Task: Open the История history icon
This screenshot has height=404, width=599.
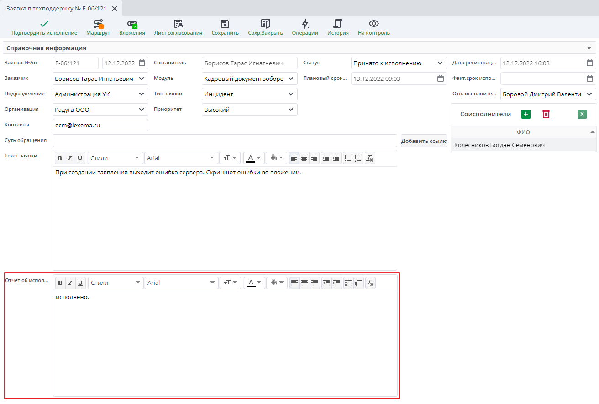Action: click(x=338, y=24)
